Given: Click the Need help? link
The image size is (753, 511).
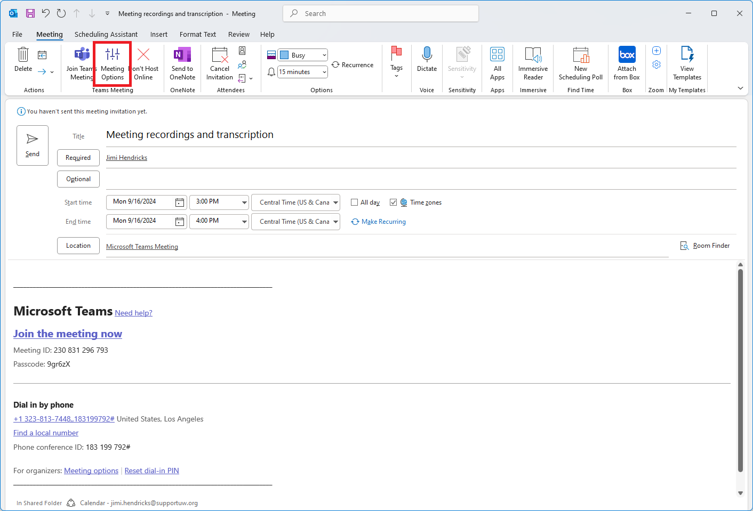Looking at the screenshot, I should 133,313.
